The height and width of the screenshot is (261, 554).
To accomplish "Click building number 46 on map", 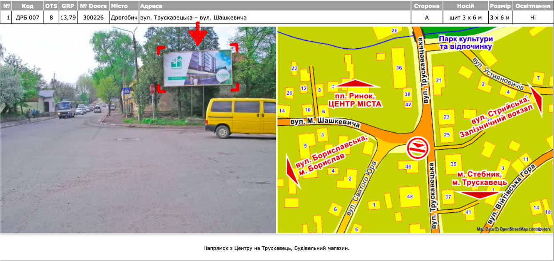I will pyautogui.click(x=409, y=167).
